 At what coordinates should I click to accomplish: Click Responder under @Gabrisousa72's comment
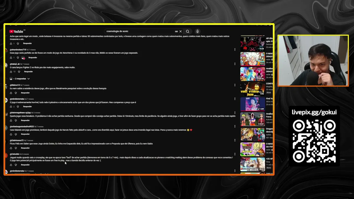click(25, 148)
